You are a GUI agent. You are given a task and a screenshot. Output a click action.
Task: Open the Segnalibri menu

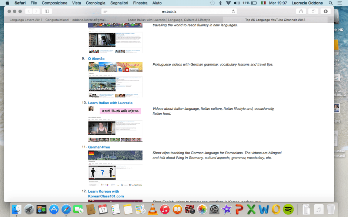pos(118,3)
